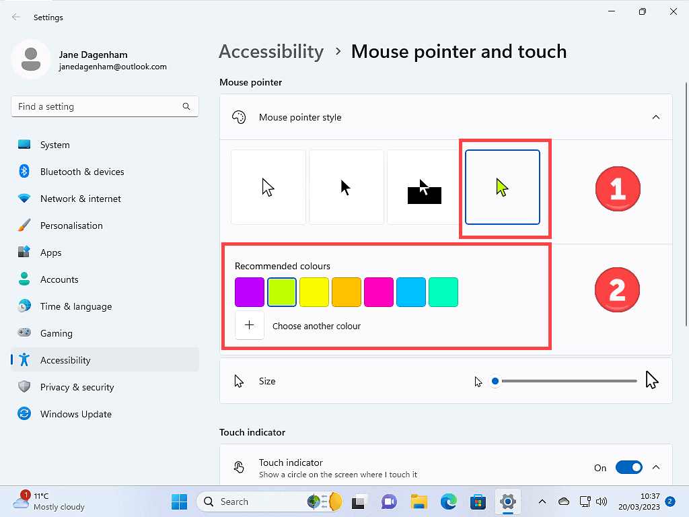Pick the turquoise green recommended colour
The height and width of the screenshot is (517, 689).
[443, 292]
